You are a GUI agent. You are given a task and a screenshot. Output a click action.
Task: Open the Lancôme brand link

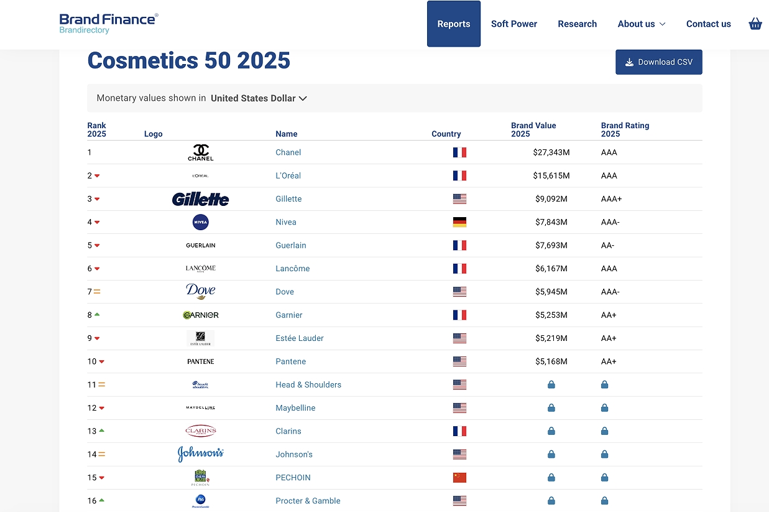coord(293,269)
